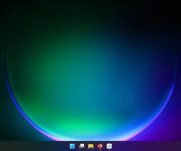Show all open windows with Task View

pos(81,146)
